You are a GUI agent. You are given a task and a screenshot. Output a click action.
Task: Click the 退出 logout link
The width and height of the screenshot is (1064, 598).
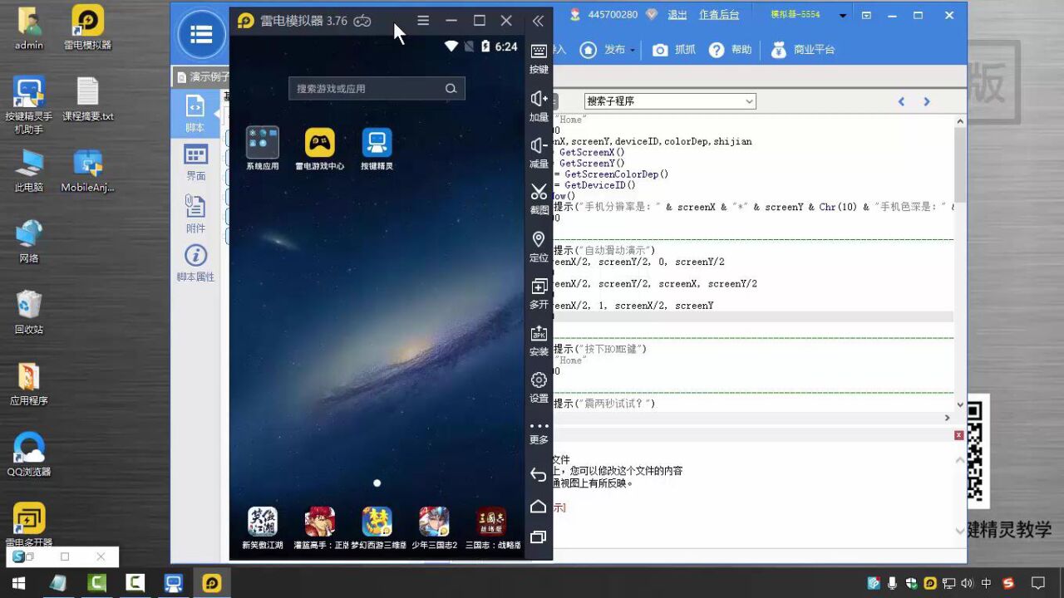677,15
